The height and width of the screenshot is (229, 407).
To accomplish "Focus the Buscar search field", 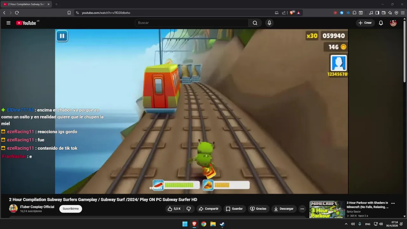I will 192,23.
